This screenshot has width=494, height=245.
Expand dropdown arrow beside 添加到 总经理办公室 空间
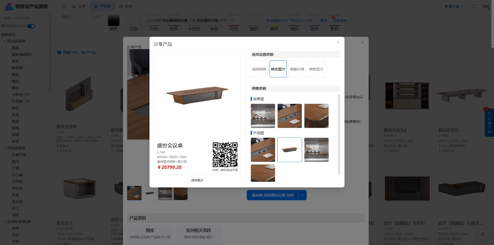(x=302, y=195)
